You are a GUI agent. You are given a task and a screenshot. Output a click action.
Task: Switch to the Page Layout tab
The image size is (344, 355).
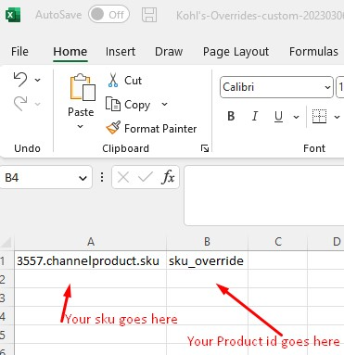pyautogui.click(x=236, y=52)
